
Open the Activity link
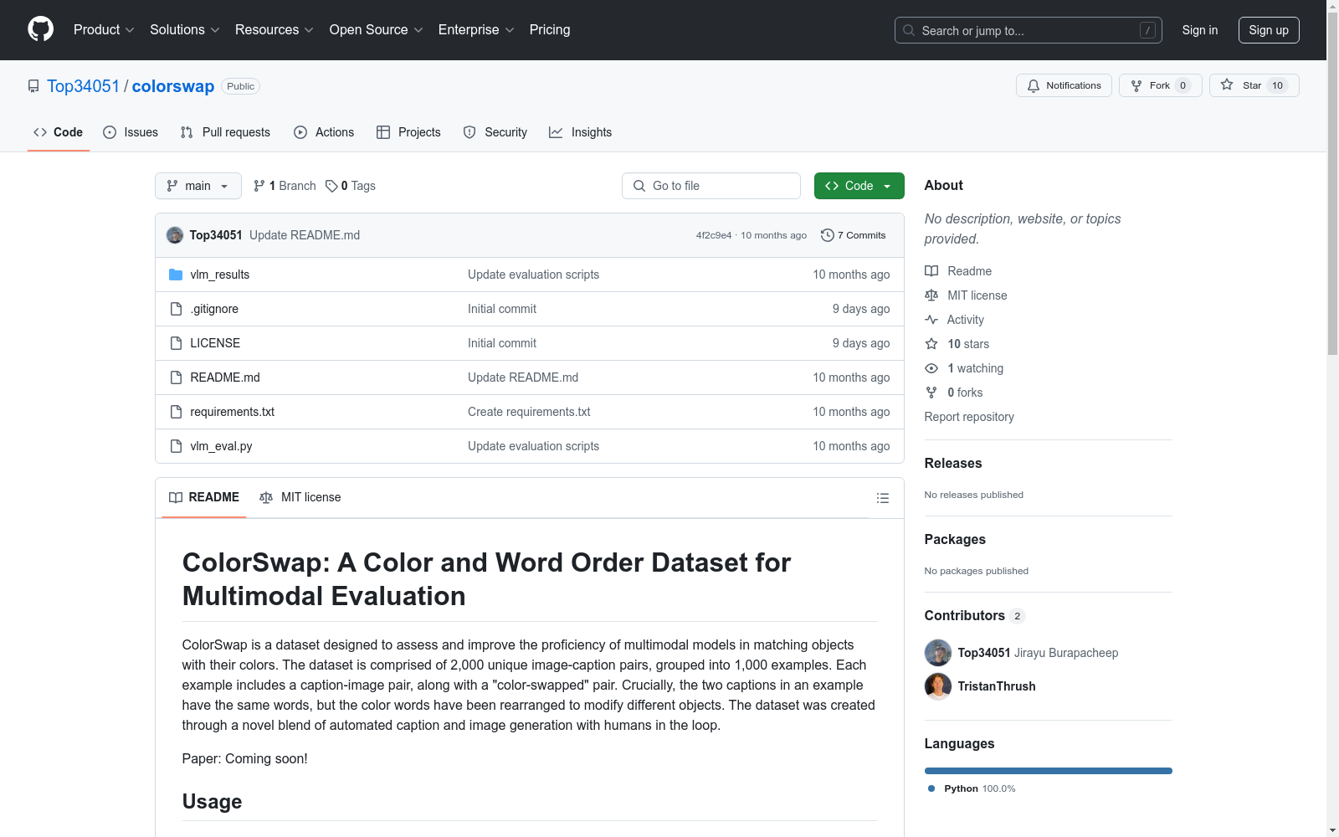955,320
